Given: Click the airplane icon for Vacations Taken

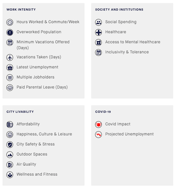Looking at the screenshot, I should [10, 58].
